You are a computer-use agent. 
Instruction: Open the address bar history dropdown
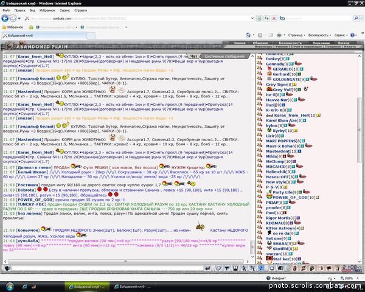[x=252, y=18]
